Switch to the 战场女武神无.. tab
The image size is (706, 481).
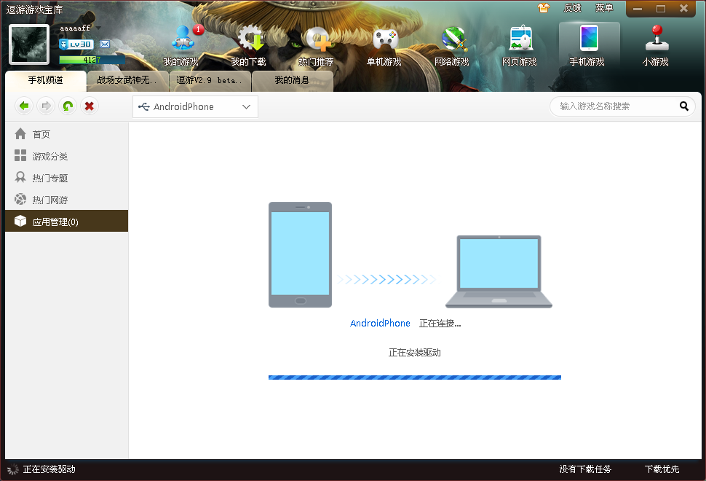(x=128, y=80)
